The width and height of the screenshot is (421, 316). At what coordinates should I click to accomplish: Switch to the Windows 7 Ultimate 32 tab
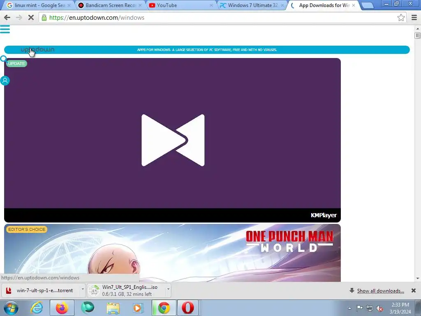pyautogui.click(x=252, y=5)
